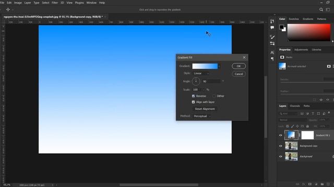
Task: Click the new group folder icon
Action: [x=322, y=184]
